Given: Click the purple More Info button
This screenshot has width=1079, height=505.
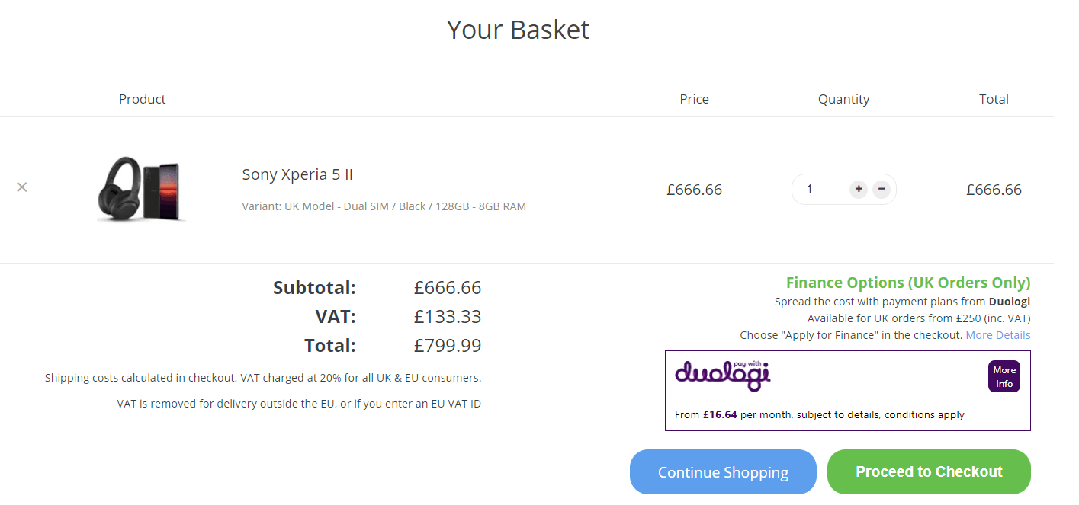Looking at the screenshot, I should (1004, 376).
